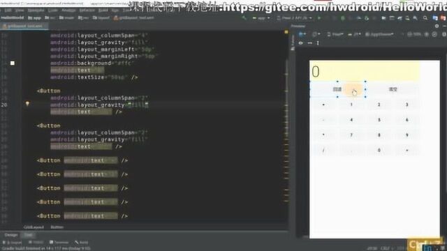Image resolution: width=447 pixels, height=251 pixels.
Task: Click the 6 button in calculator preview
Action: click(x=406, y=120)
